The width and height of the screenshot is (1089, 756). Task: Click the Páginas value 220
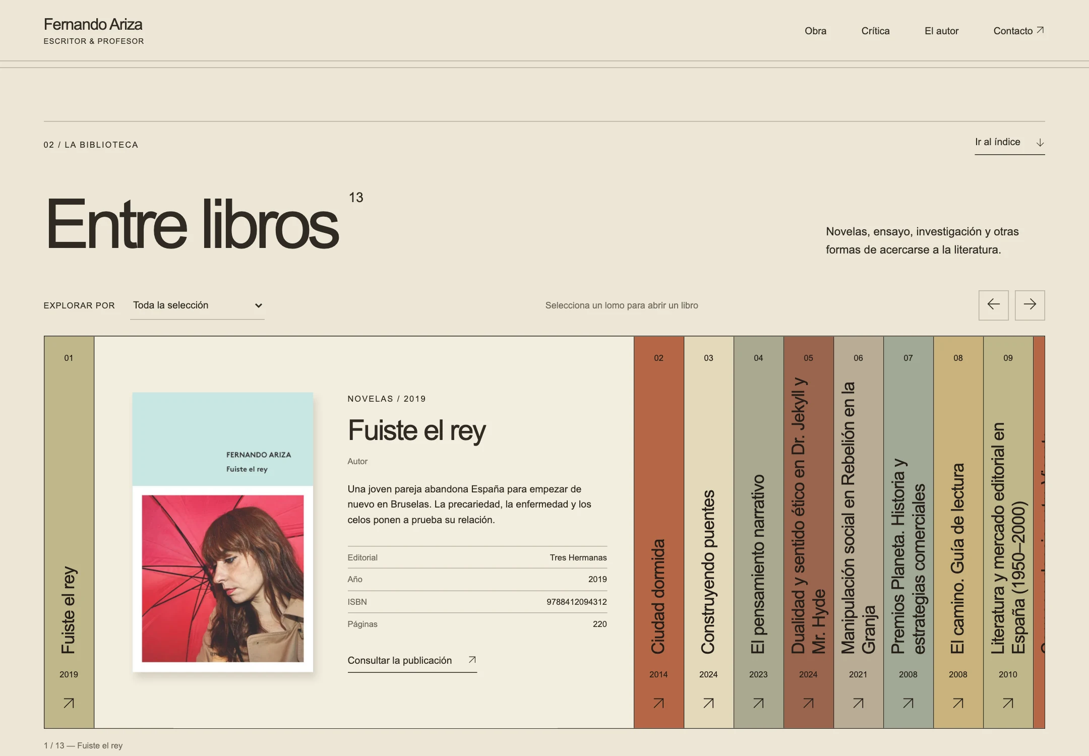point(599,624)
